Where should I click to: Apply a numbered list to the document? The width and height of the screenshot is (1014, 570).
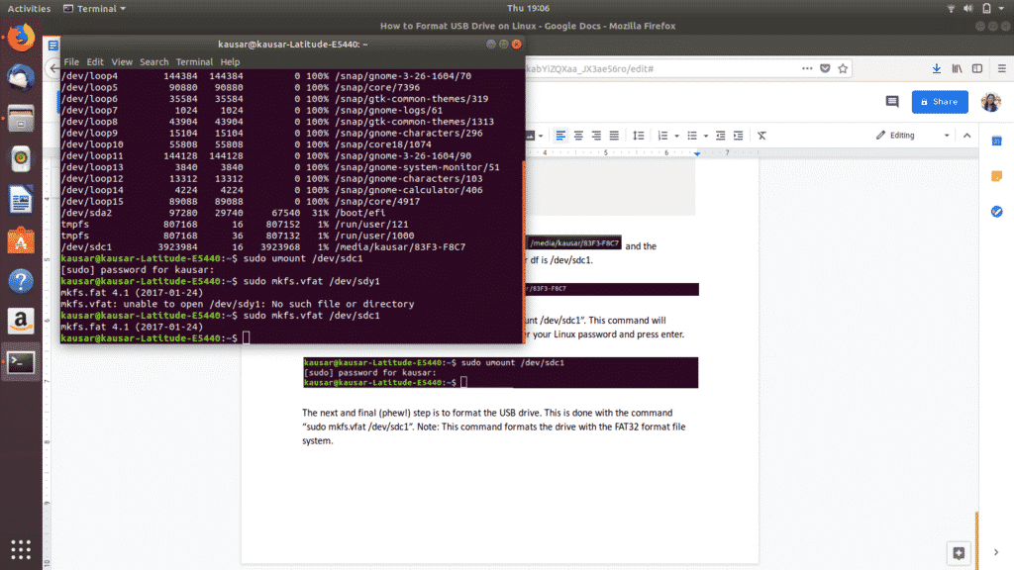(661, 135)
